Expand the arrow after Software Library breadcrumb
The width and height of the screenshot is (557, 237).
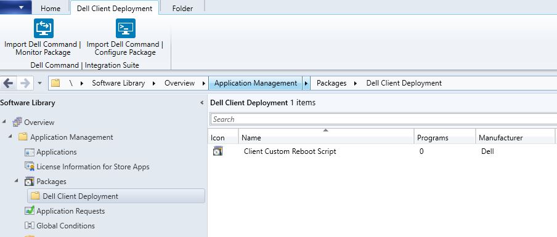(154, 83)
